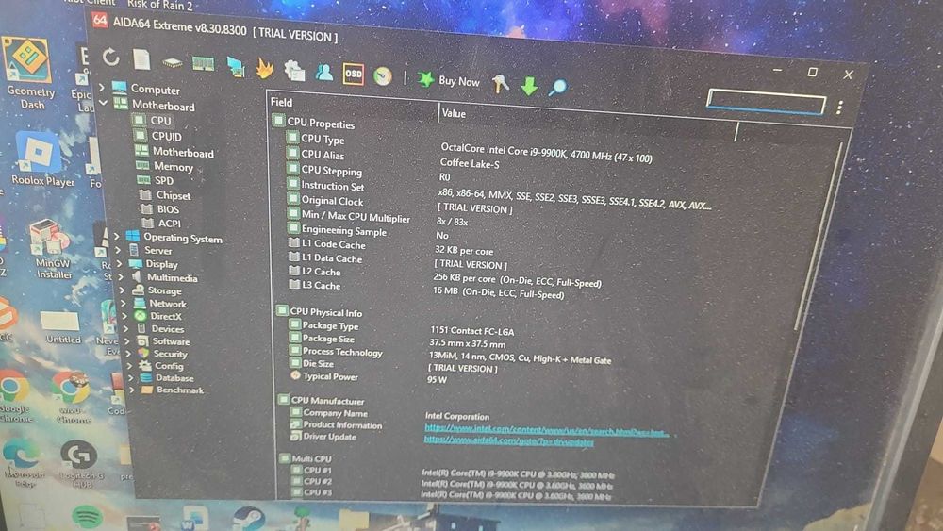Open the sensor gauge toolbar icon
The height and width of the screenshot is (531, 943).
[383, 75]
